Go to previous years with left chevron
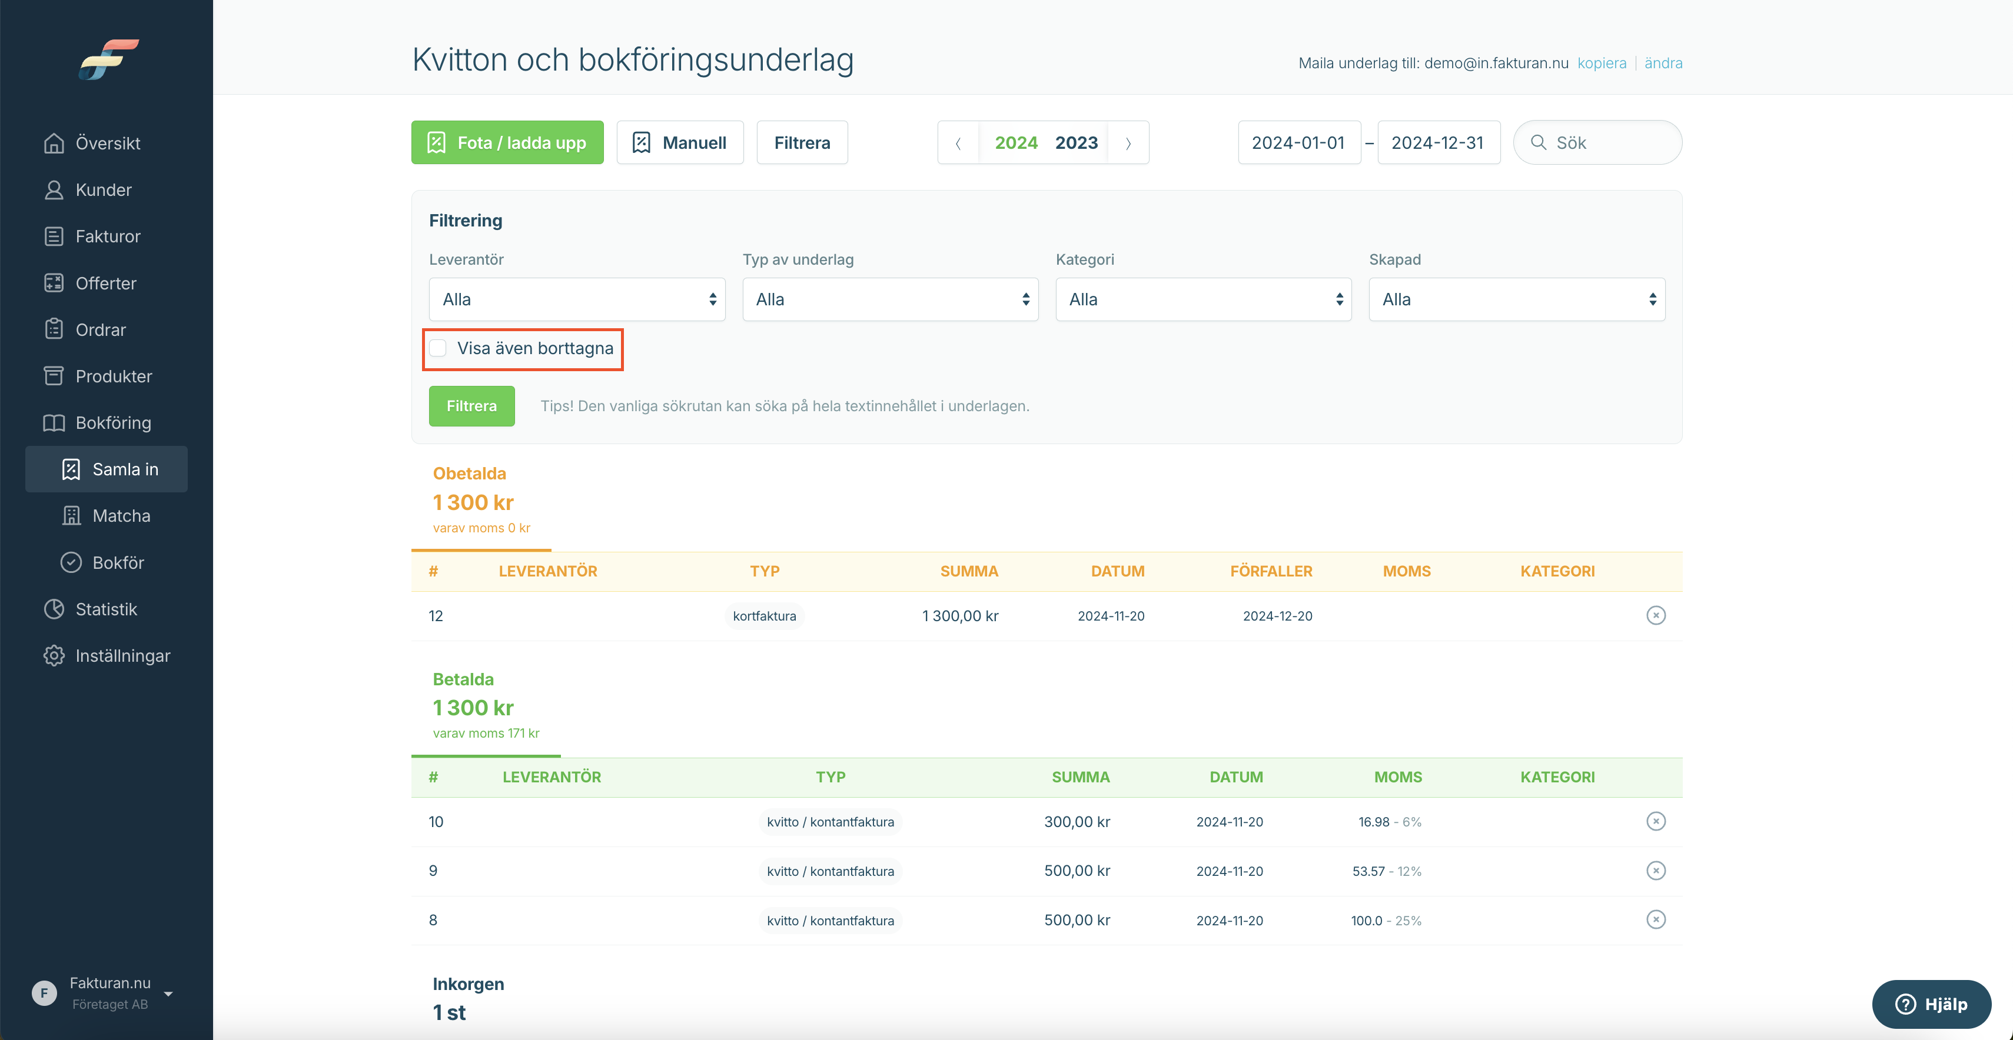This screenshot has width=2013, height=1040. click(958, 143)
